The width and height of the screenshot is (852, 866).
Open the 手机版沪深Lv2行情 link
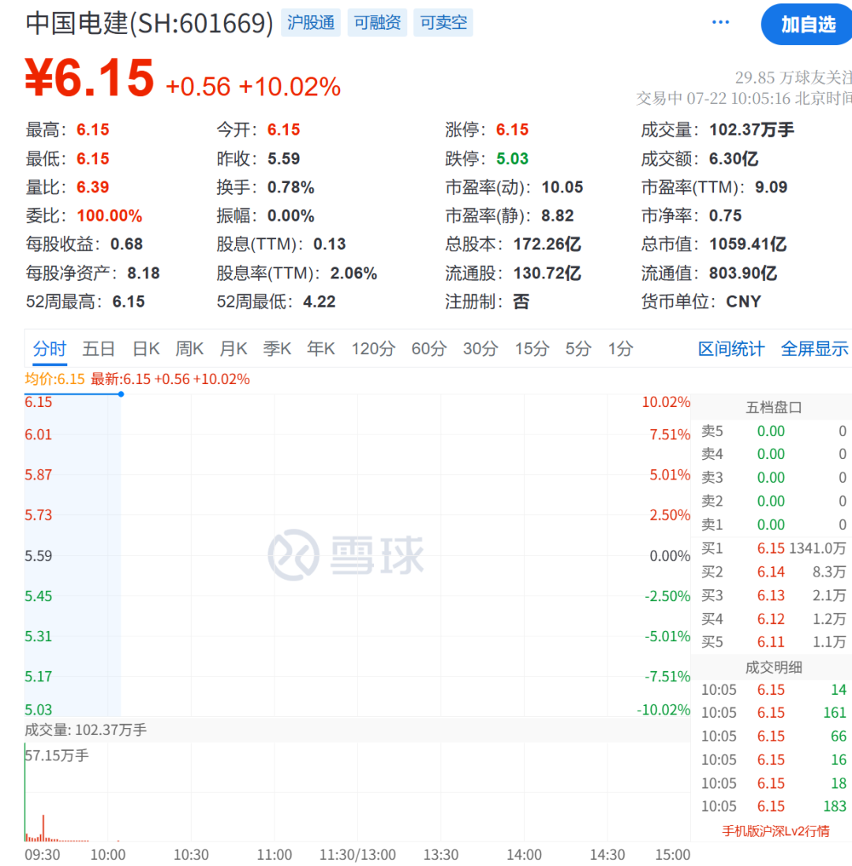pyautogui.click(x=775, y=831)
